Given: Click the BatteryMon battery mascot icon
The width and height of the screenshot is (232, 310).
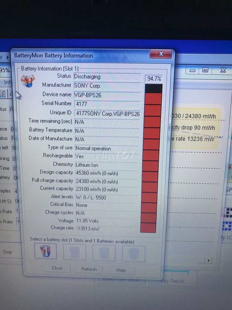Looking at the screenshot, I should point(28,81).
